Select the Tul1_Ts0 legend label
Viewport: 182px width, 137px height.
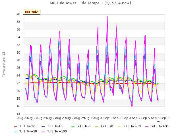(107, 126)
